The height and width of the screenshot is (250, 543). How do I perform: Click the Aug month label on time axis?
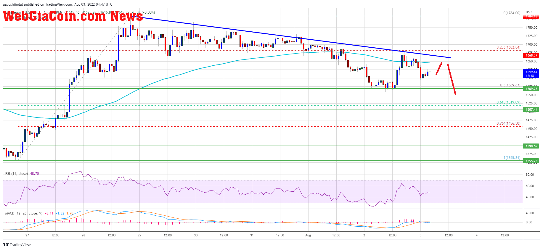308,235
